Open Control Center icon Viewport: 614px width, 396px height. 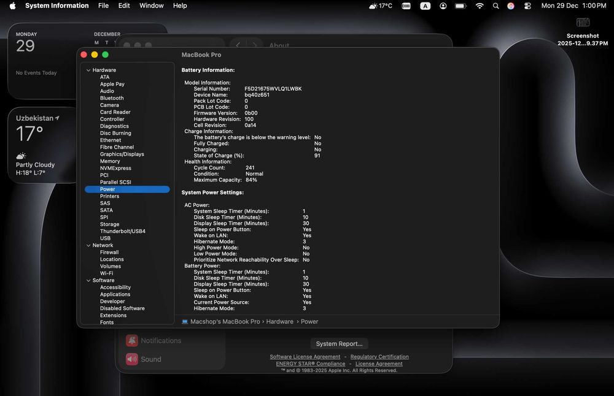click(527, 6)
